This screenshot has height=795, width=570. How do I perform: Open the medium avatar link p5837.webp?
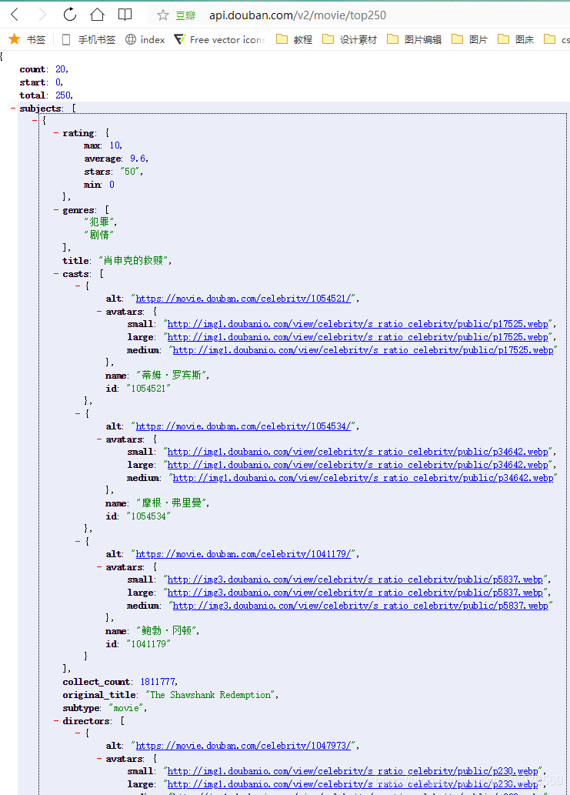pos(360,606)
